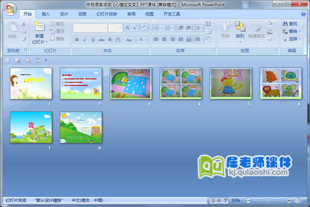Select slide 5 thumbnail with cat

(x=230, y=83)
